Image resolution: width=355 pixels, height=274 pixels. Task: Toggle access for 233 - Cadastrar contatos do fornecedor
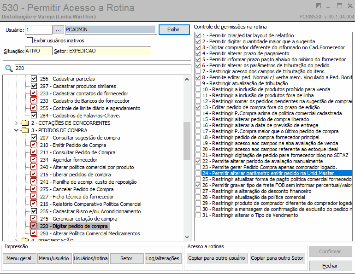[34, 93]
